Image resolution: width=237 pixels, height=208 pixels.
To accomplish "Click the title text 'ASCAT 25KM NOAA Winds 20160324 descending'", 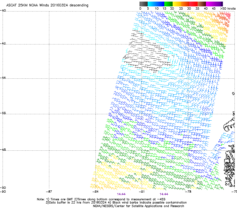I will (x=47, y=5).
